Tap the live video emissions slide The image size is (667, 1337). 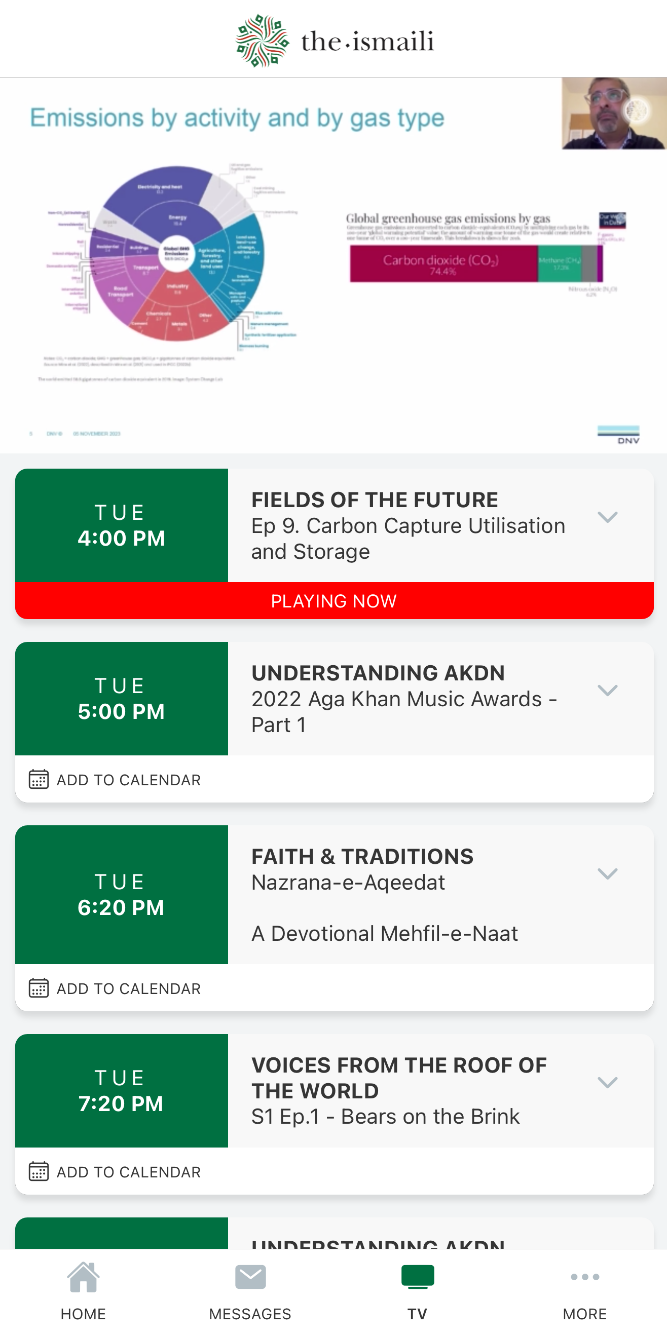333,265
